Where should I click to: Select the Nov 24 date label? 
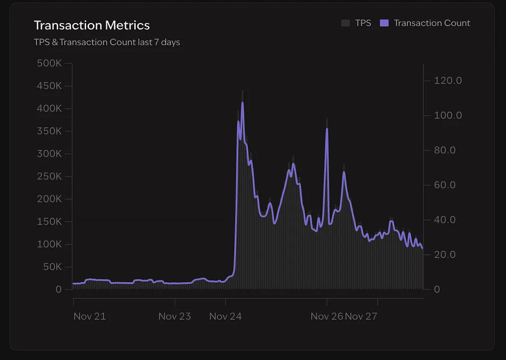point(225,316)
